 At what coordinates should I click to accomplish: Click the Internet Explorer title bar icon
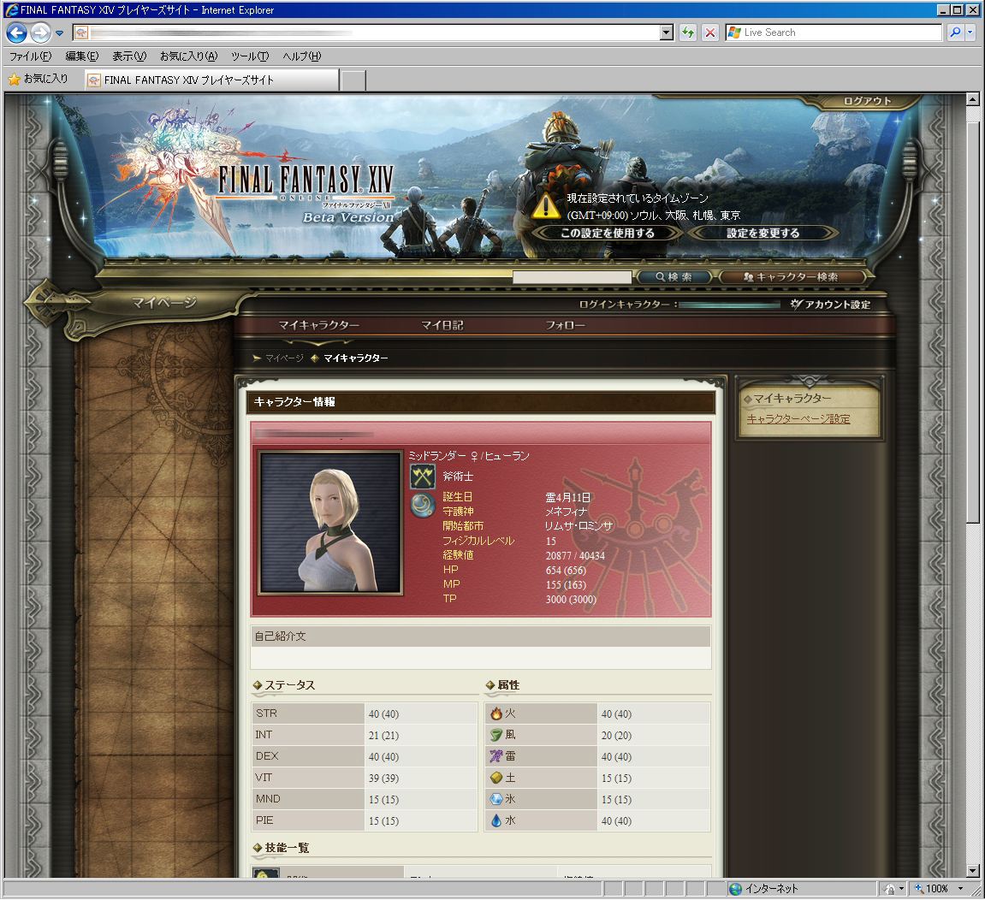[11, 9]
